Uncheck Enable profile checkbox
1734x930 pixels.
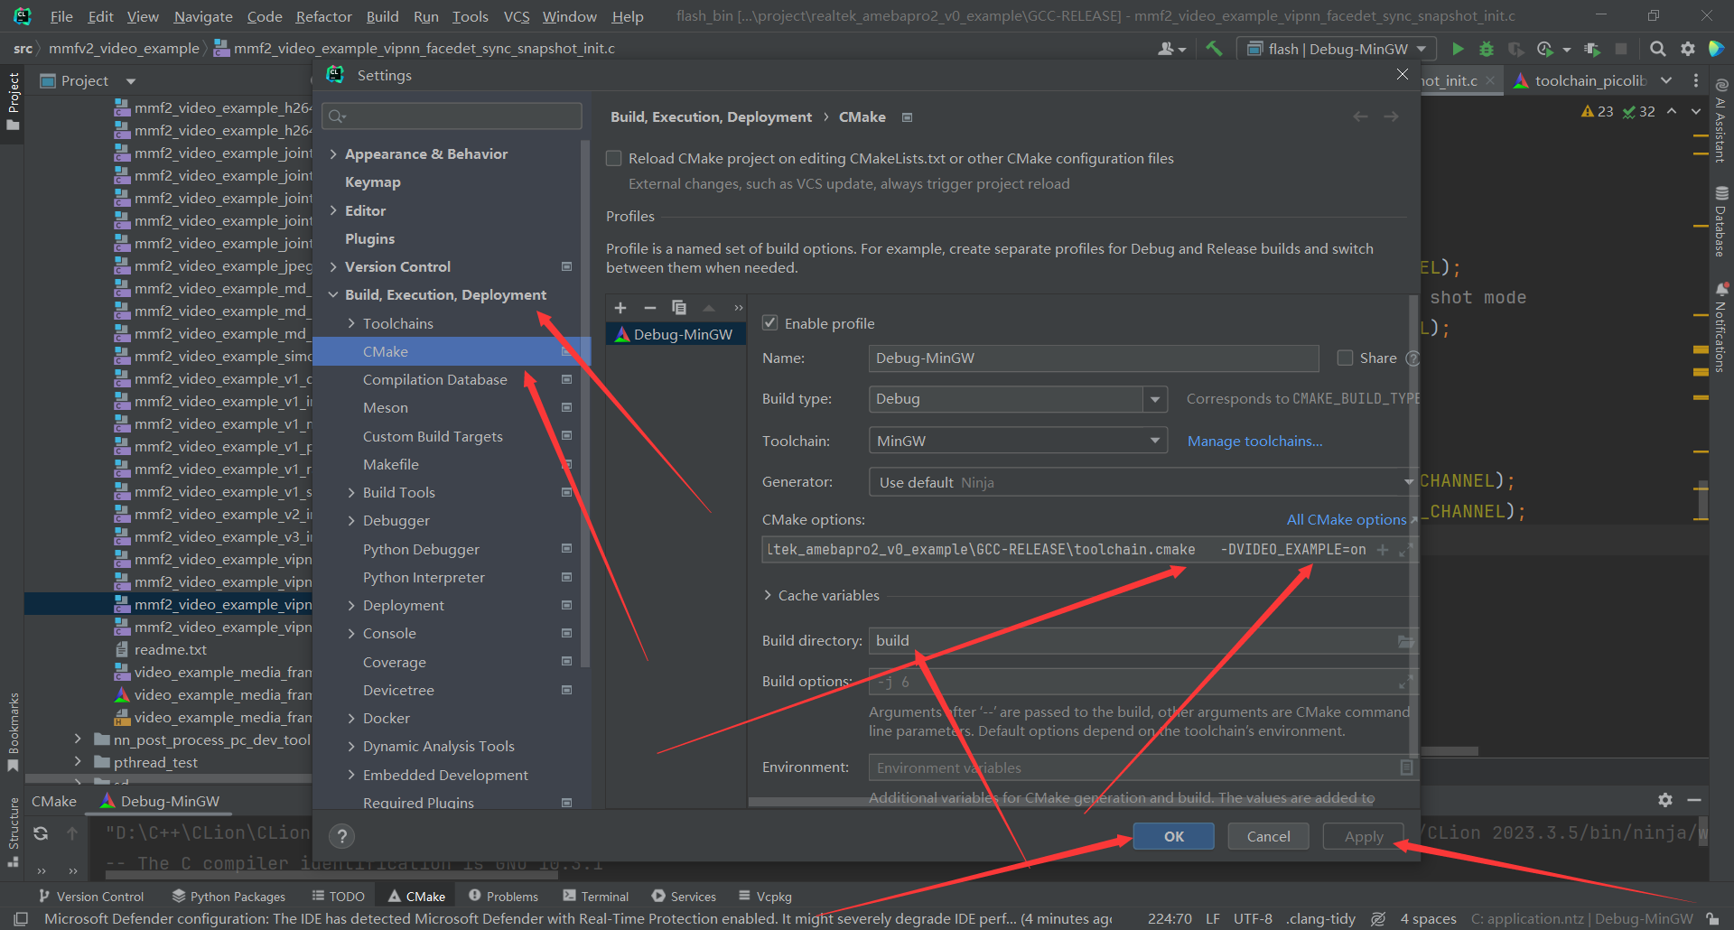(770, 323)
